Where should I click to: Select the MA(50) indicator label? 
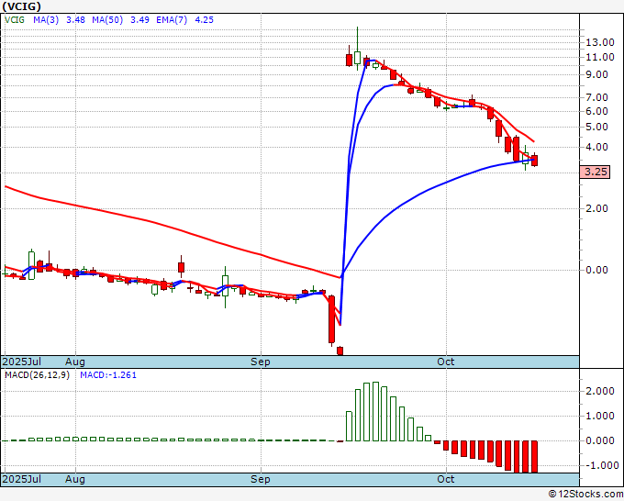(107, 19)
